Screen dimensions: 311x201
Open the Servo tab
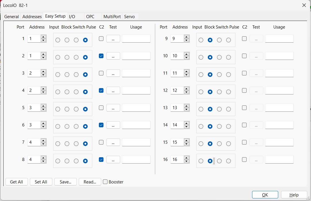(x=129, y=17)
